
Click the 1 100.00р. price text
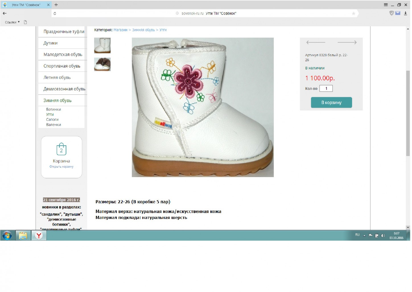tap(320, 78)
